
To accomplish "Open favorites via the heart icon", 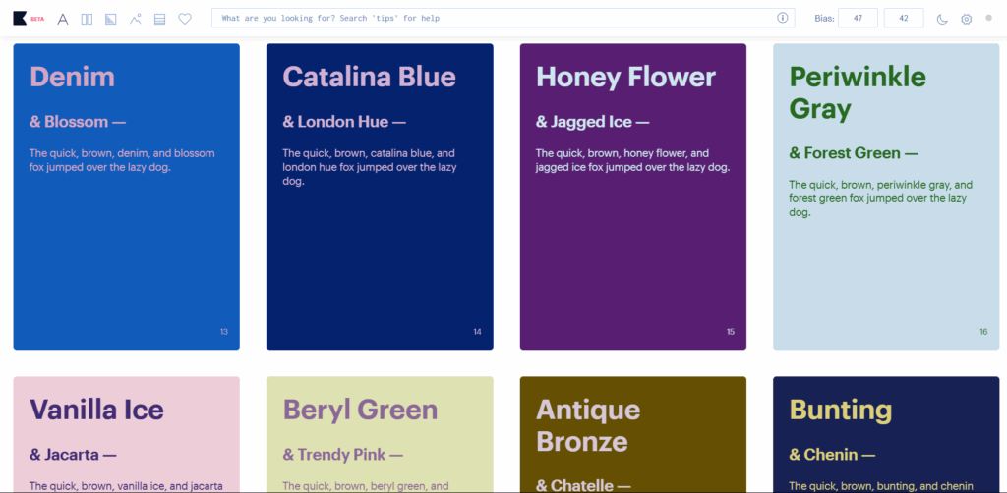I will tap(185, 19).
